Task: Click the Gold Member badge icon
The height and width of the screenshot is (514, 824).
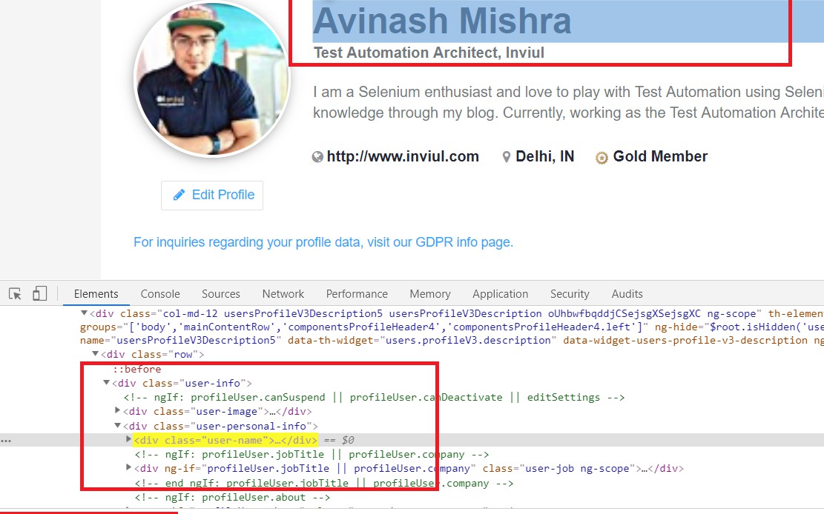Action: tap(601, 157)
